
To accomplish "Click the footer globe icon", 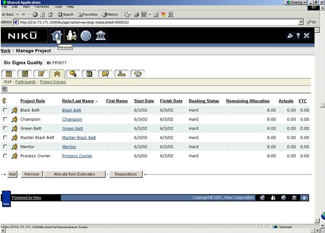I will 284,198.
